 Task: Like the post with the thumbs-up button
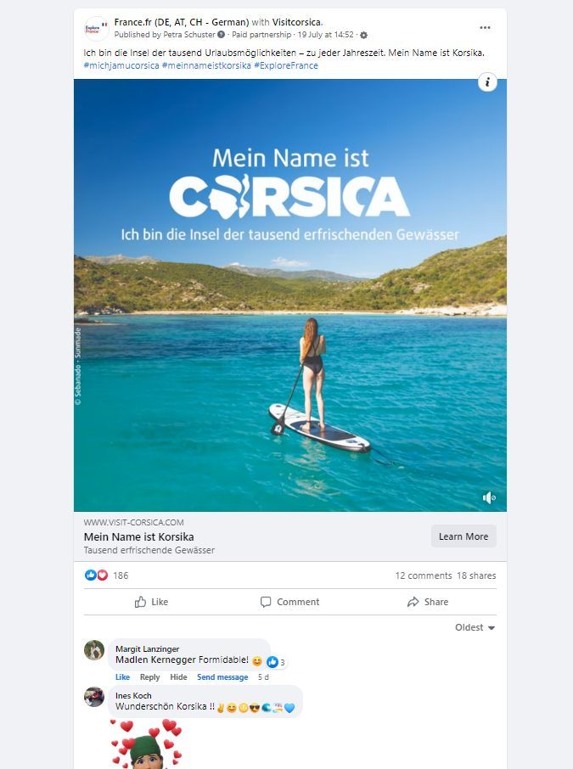[152, 602]
